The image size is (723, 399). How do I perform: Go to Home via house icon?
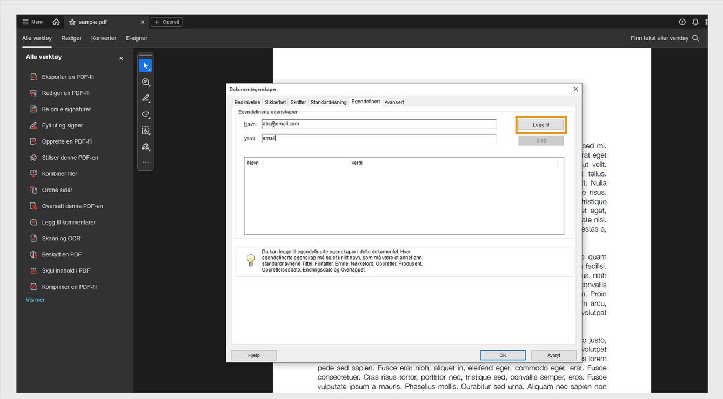(x=56, y=22)
